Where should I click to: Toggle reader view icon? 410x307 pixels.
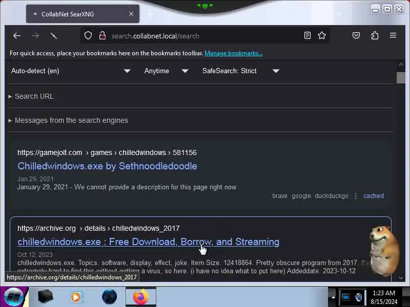tap(307, 35)
